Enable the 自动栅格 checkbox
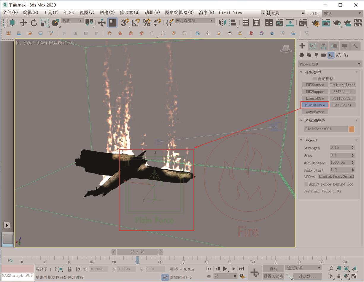The width and height of the screenshot is (364, 282). tap(315, 79)
